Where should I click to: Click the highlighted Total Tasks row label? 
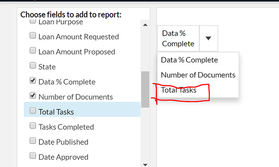56,112
